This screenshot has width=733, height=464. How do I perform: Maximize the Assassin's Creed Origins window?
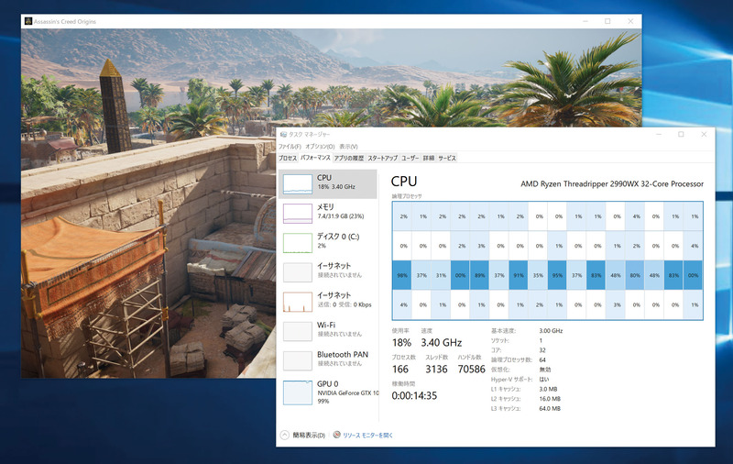(x=607, y=21)
